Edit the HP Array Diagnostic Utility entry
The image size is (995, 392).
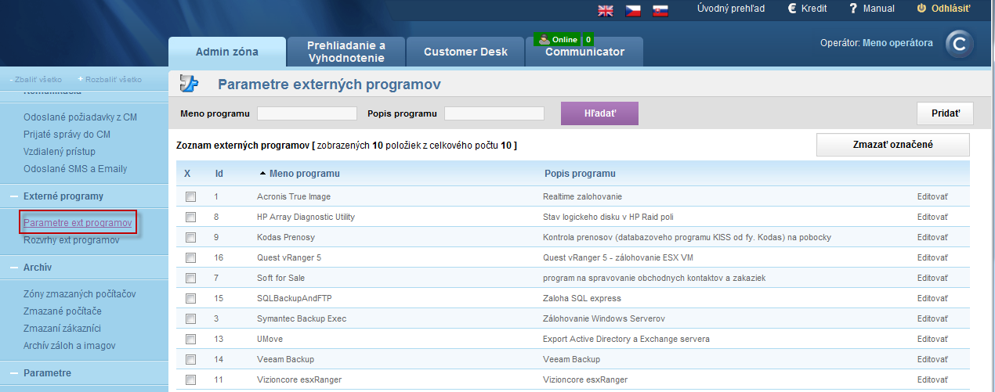point(932,217)
